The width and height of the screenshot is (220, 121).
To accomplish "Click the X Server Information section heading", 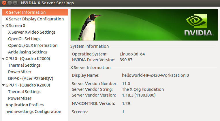I will pos(90,68).
